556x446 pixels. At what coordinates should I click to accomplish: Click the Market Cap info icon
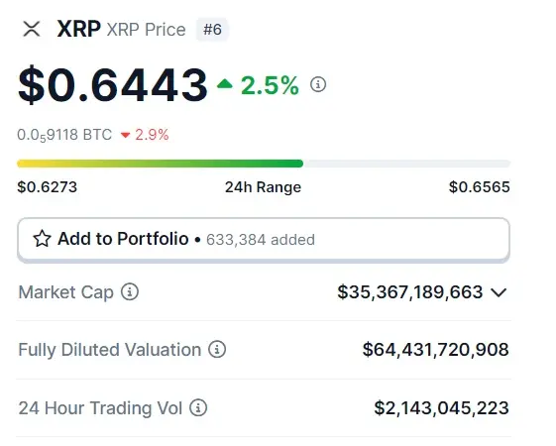pos(130,292)
